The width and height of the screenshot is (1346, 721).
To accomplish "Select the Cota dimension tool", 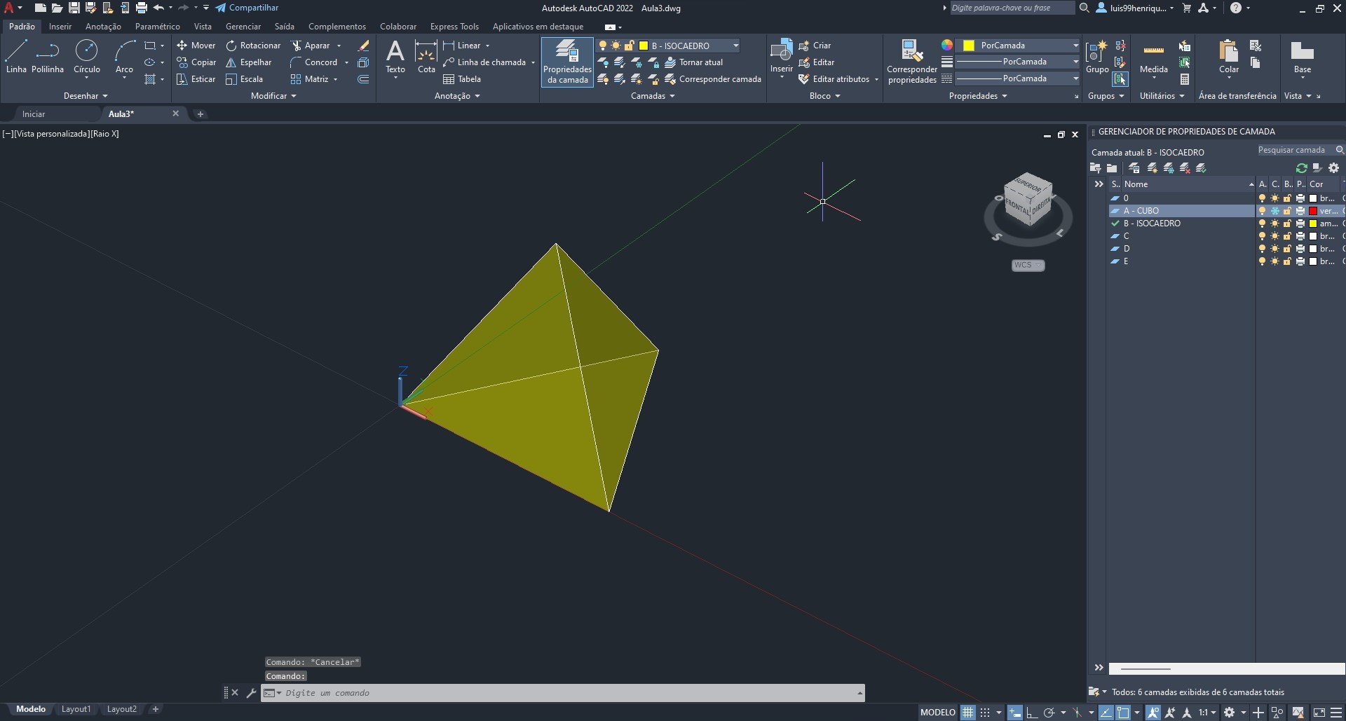I will [426, 57].
